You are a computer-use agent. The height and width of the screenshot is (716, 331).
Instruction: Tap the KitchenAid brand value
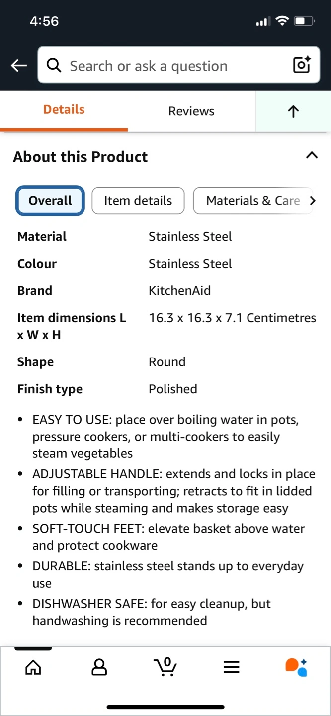point(179,290)
